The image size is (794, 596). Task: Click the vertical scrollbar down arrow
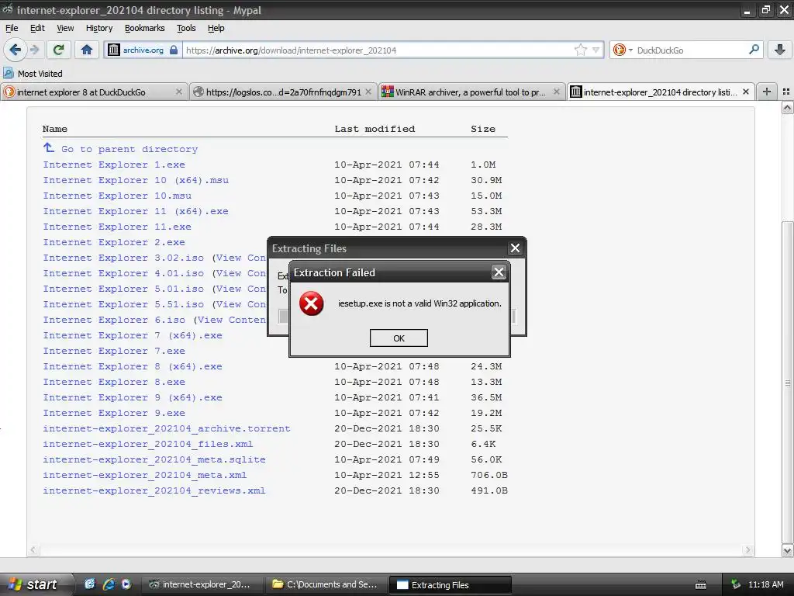pyautogui.click(x=788, y=550)
